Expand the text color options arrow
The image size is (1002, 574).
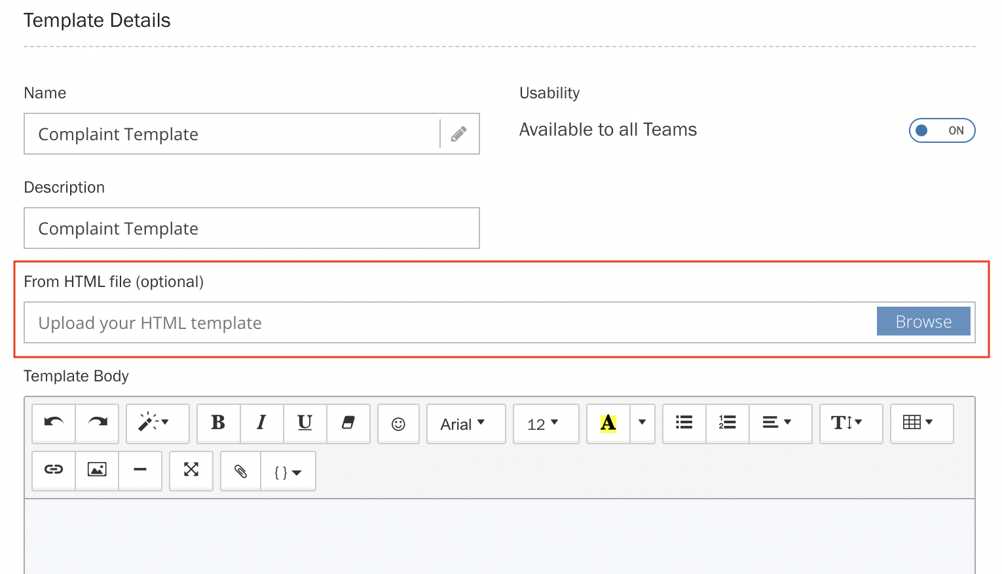coord(642,423)
